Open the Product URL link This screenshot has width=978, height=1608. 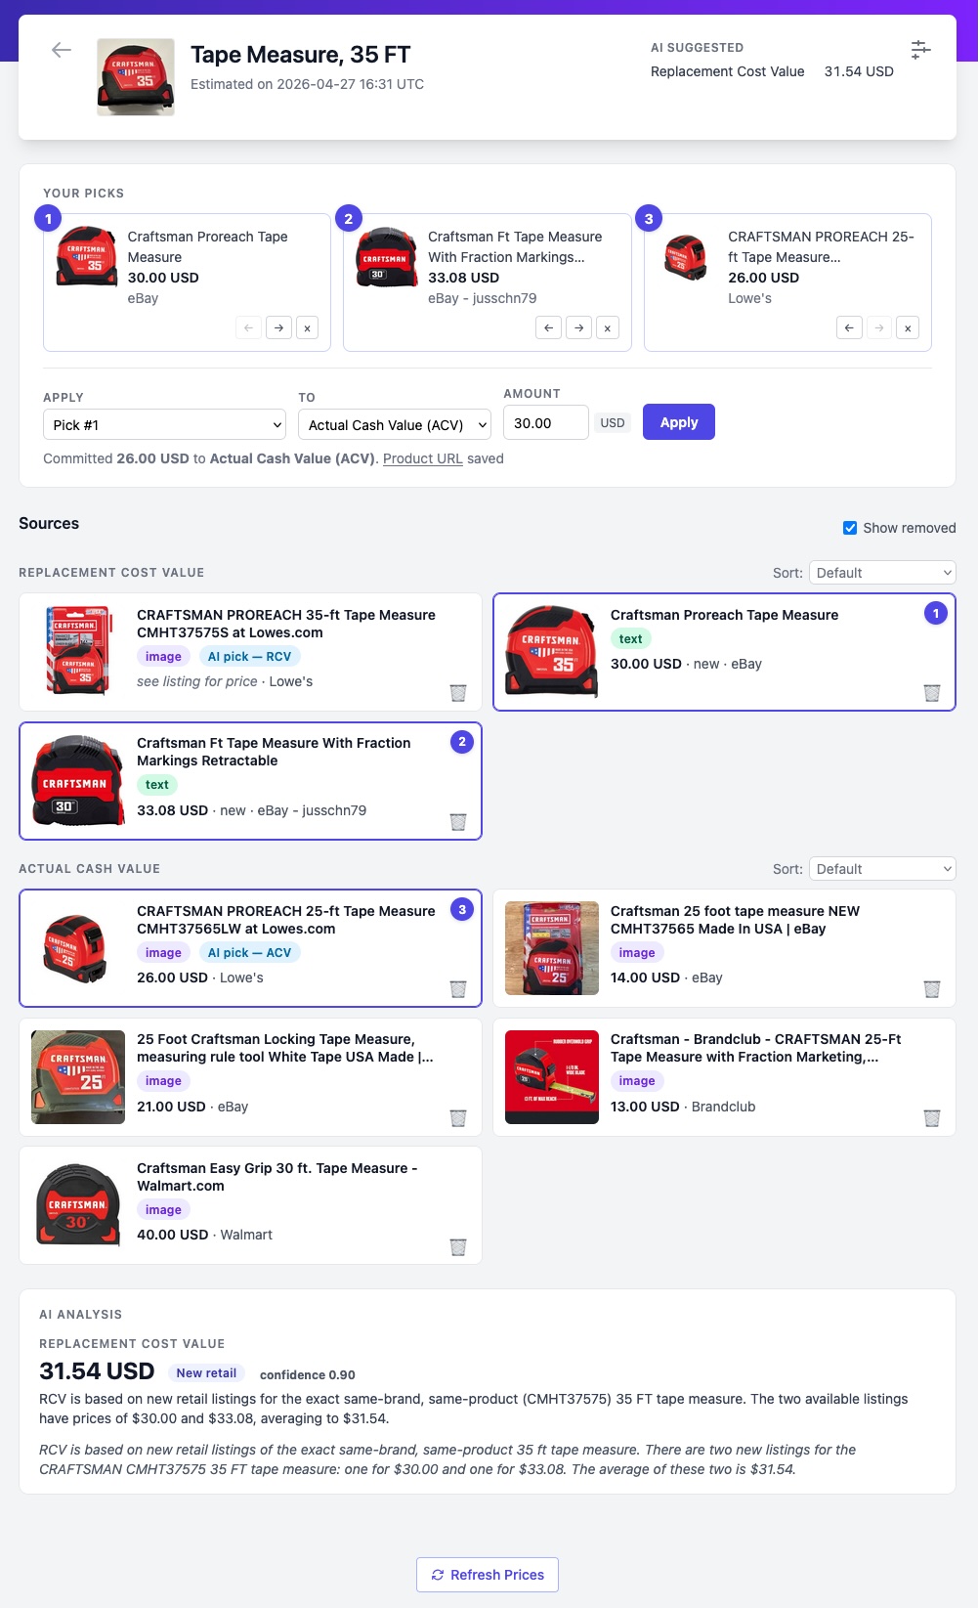point(423,458)
